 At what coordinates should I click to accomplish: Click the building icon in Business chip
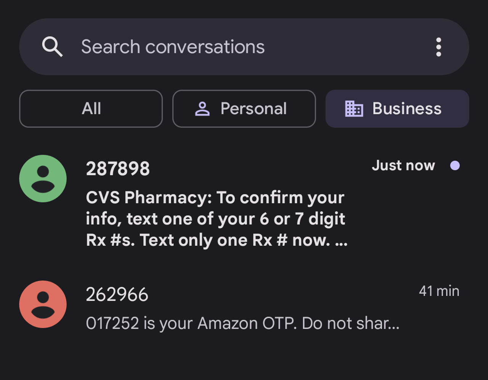pyautogui.click(x=354, y=109)
